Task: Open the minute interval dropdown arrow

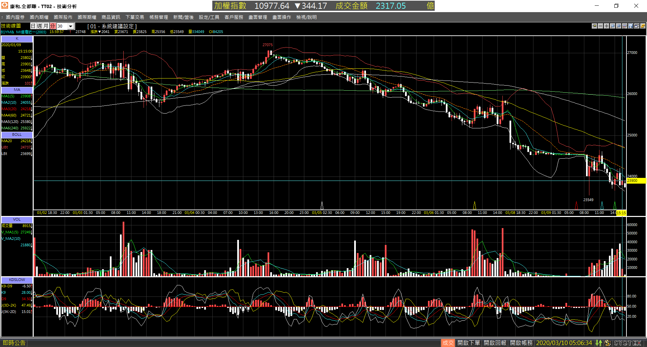Action: pyautogui.click(x=71, y=26)
